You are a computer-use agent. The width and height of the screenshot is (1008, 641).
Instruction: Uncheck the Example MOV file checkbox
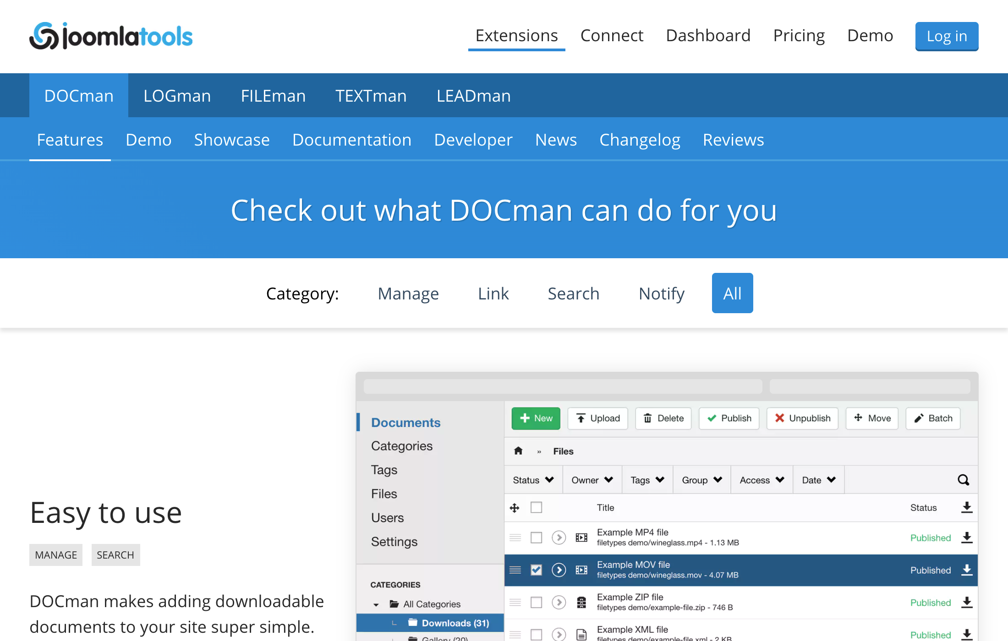click(536, 570)
